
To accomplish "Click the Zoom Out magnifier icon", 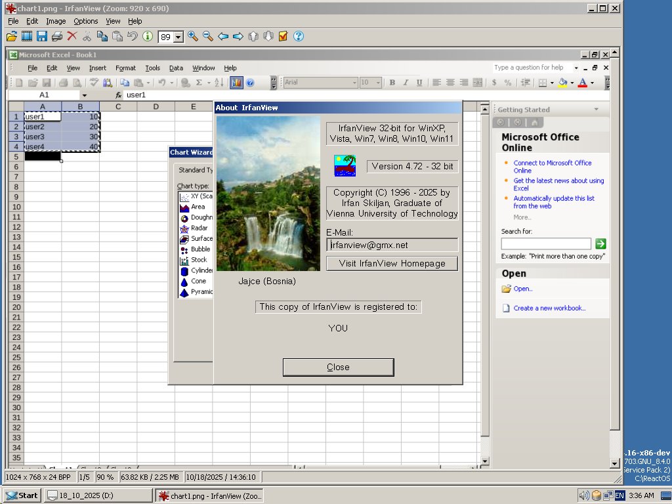I will pos(208,37).
